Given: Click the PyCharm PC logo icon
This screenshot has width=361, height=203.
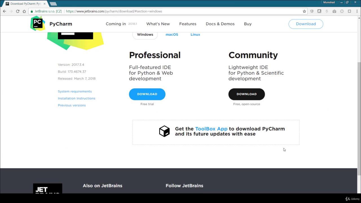Looking at the screenshot, I should pyautogui.click(x=38, y=23).
